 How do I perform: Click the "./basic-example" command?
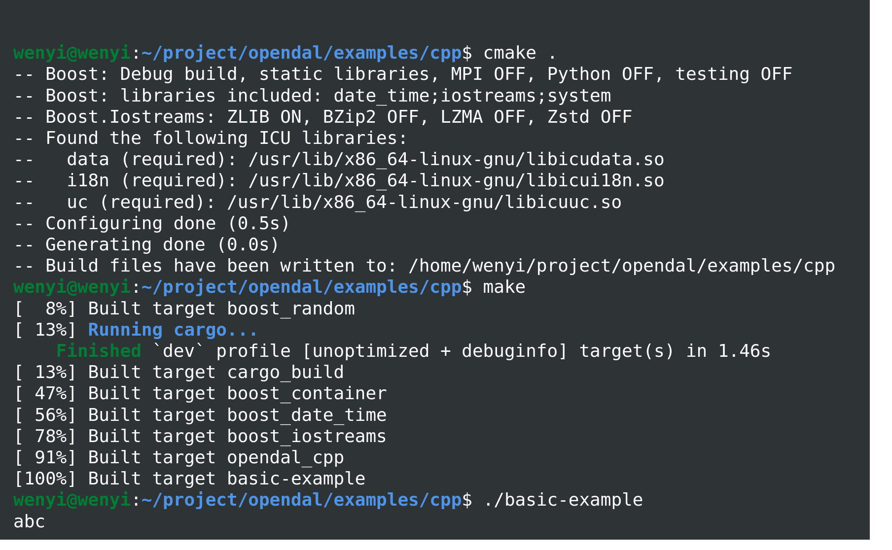pyautogui.click(x=563, y=500)
